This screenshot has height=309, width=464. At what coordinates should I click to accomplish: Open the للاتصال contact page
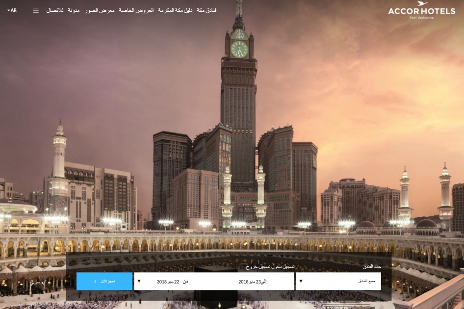(55, 10)
